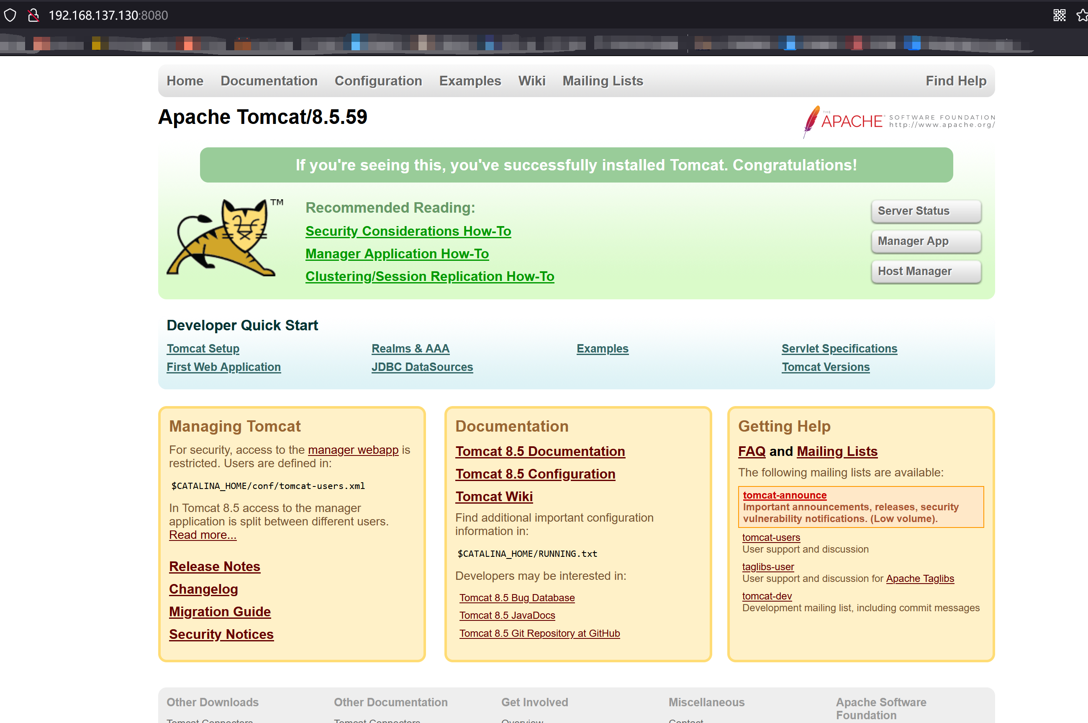Screen dimensions: 1088x723
Task: Open Clustering/Session Replication How-To link
Action: [x=430, y=276]
